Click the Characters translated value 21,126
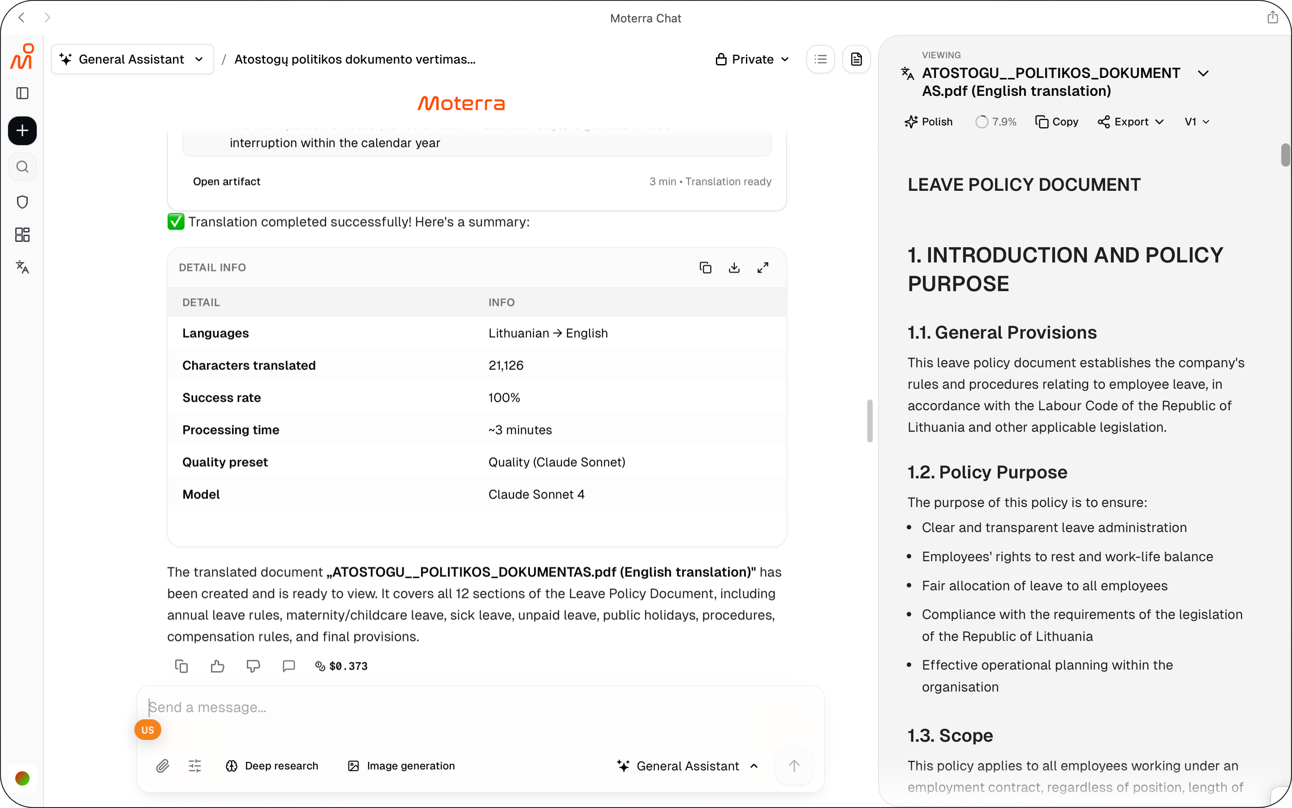Screen dimensions: 1292x808 pos(506,365)
